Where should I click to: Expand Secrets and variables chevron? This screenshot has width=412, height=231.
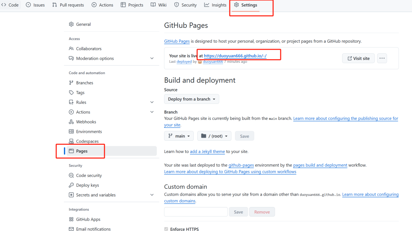pos(152,195)
